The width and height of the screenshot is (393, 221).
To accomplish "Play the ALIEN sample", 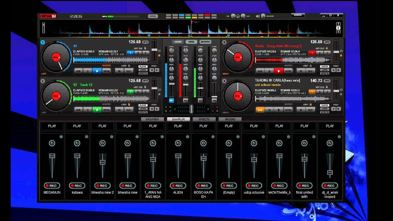I will click(x=178, y=126).
